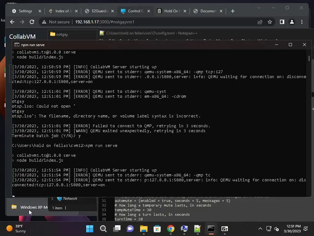Screen dimensions: 314x236
Task: Open the Command Prompt taskbar icon
Action: tap(211, 229)
